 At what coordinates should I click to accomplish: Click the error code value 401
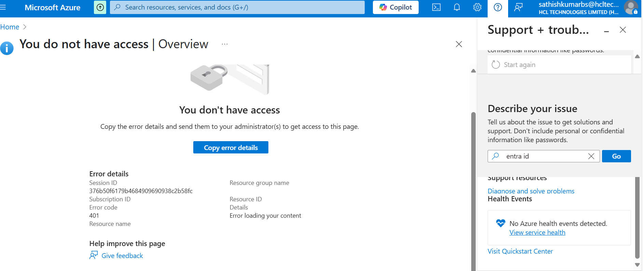point(94,216)
